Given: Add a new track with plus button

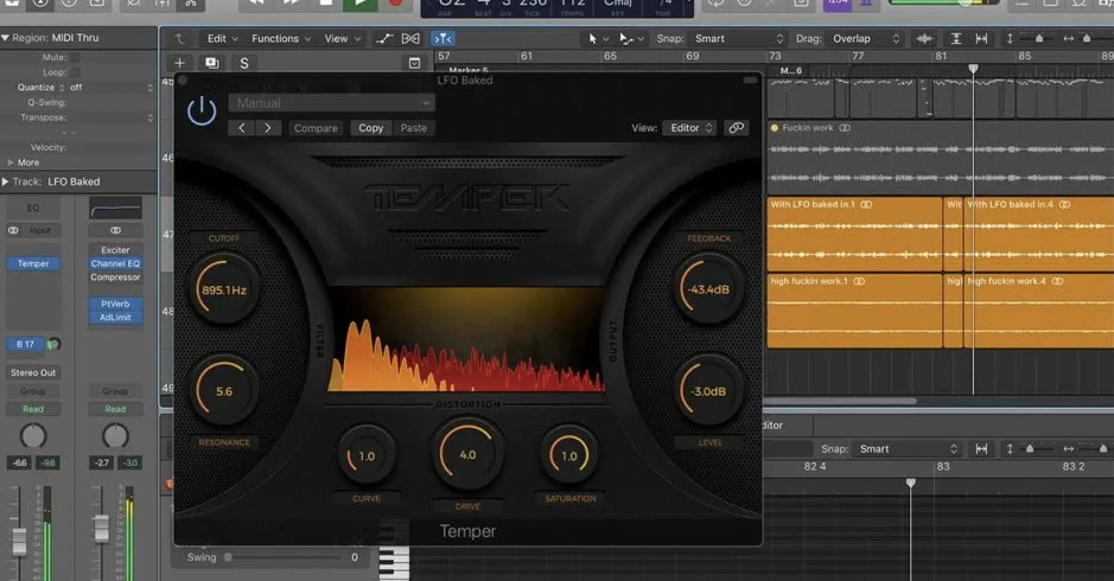Looking at the screenshot, I should coord(180,63).
